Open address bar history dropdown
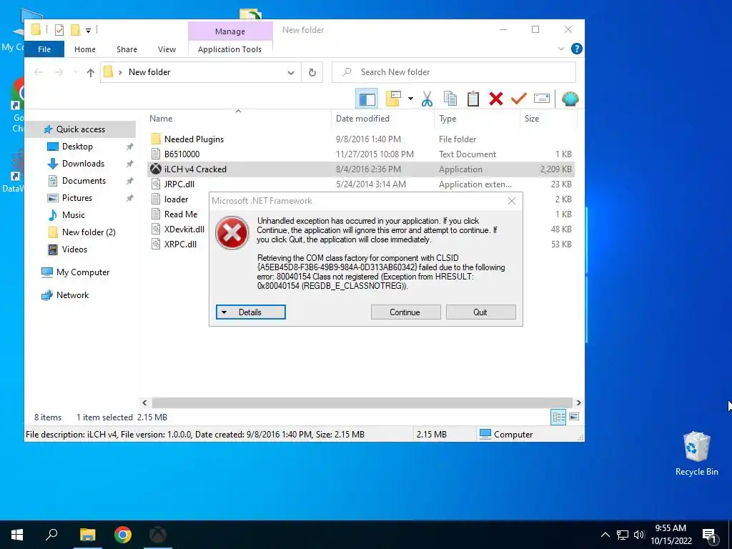This screenshot has height=549, width=732. tap(290, 72)
